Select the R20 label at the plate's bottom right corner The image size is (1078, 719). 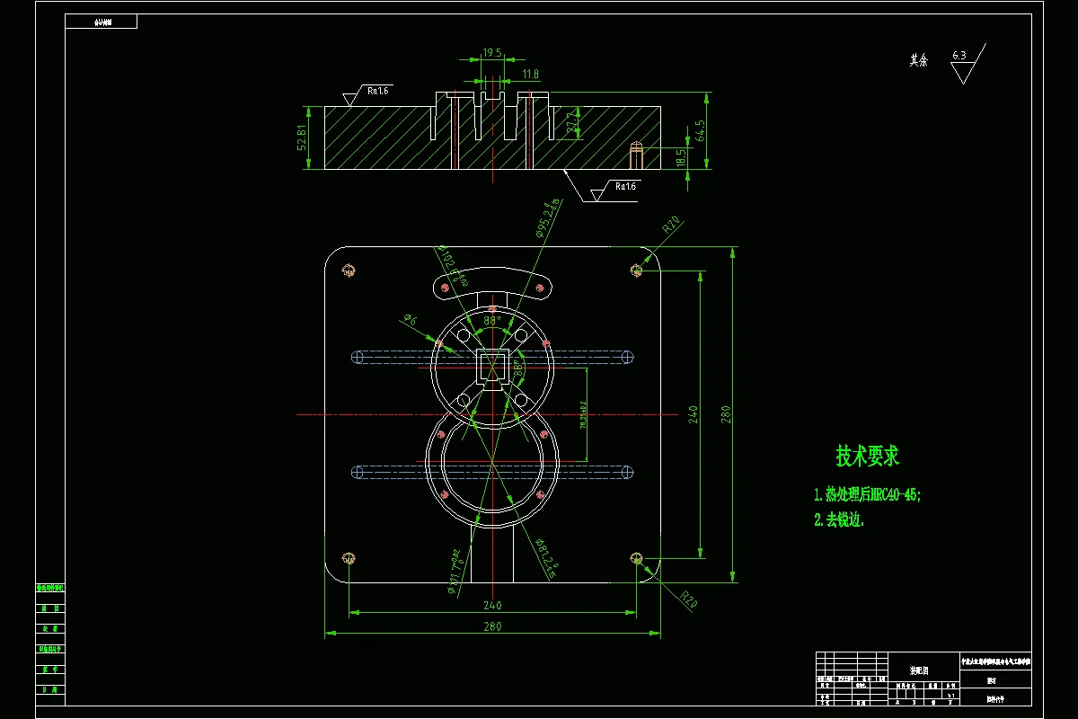click(x=689, y=598)
